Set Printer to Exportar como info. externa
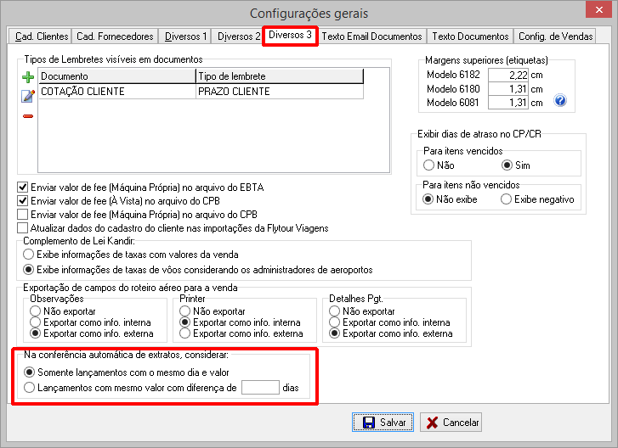 pos(184,333)
